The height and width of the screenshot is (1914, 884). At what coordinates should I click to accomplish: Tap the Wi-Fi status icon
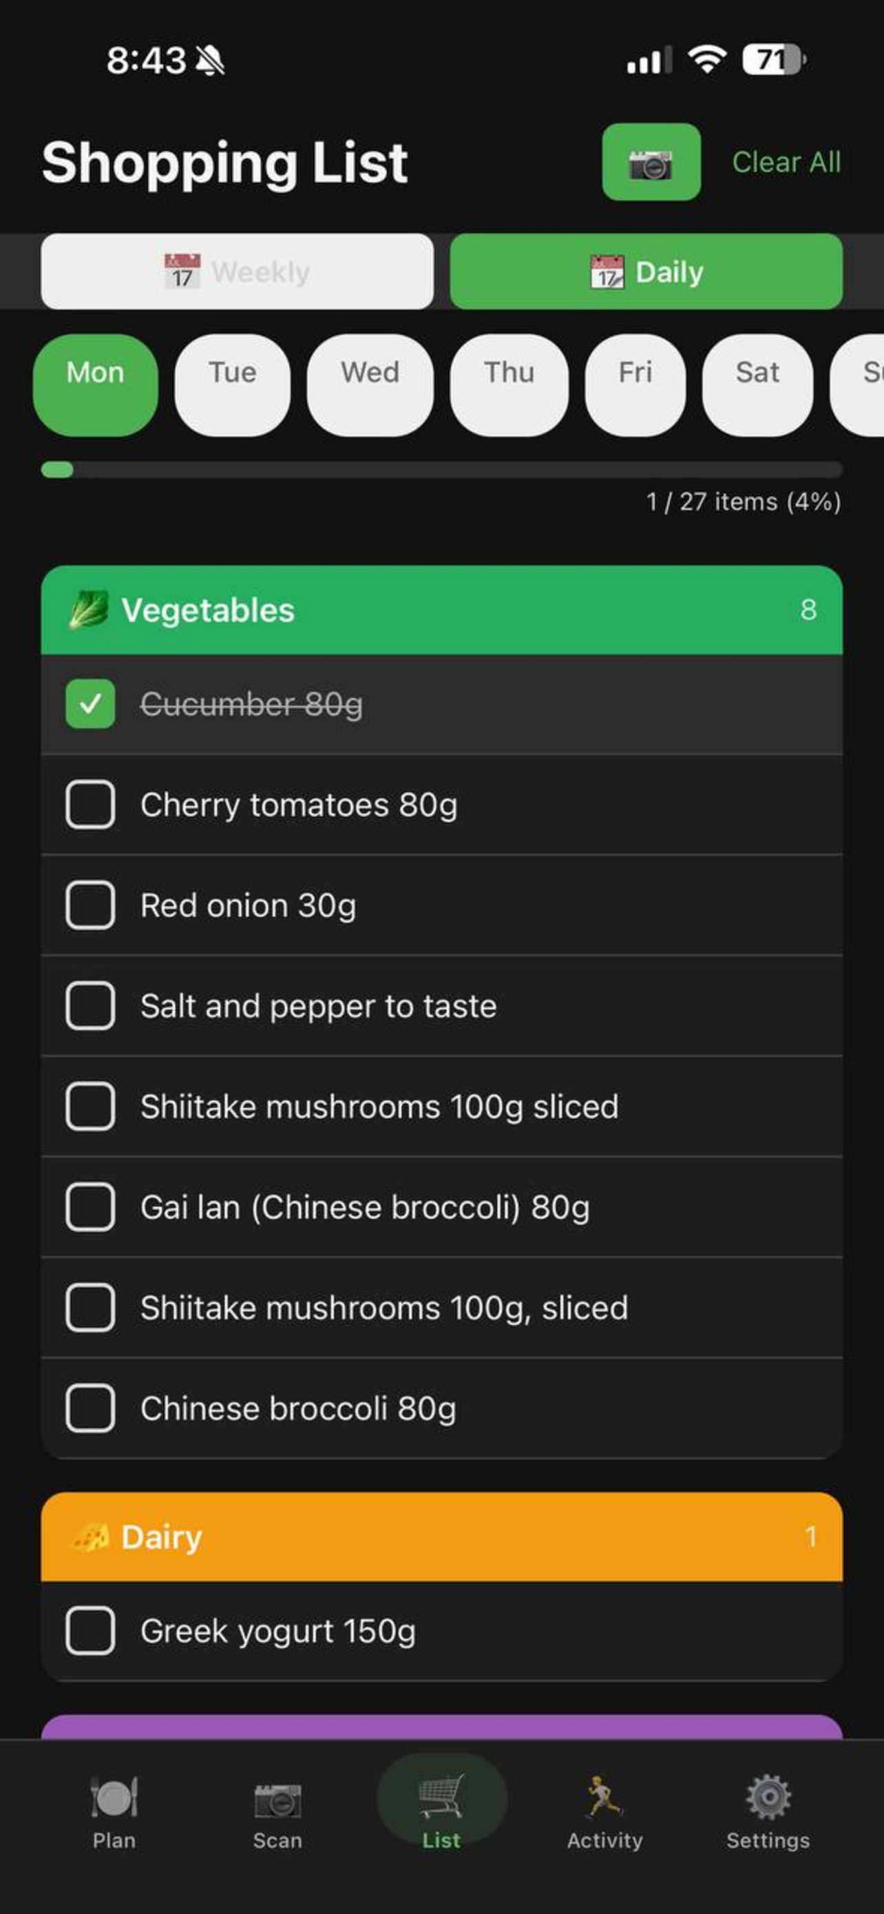tap(706, 59)
